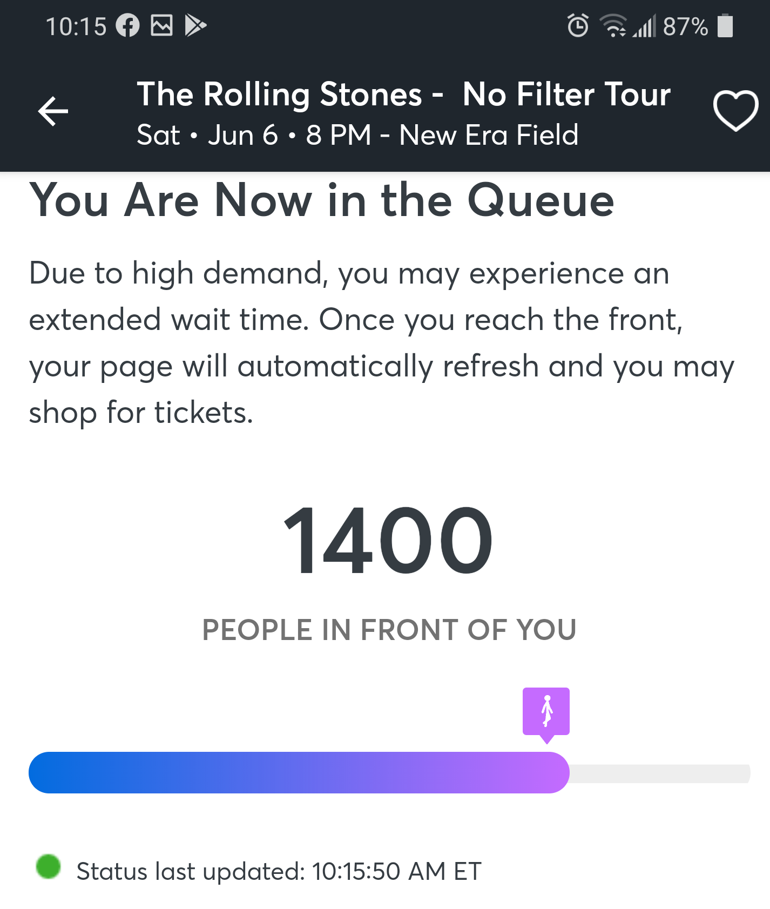Tap the Wi-Fi status icon
The image size is (770, 909).
pos(613,25)
